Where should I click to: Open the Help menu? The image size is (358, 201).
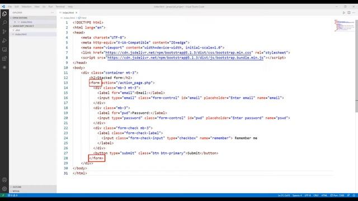point(70,7)
